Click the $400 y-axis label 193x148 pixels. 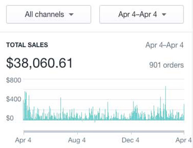[x=14, y=99]
